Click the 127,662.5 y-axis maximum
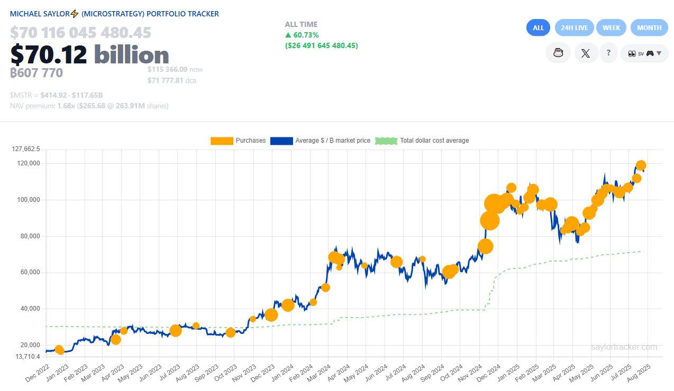This screenshot has height=391, width=674. tap(25, 150)
